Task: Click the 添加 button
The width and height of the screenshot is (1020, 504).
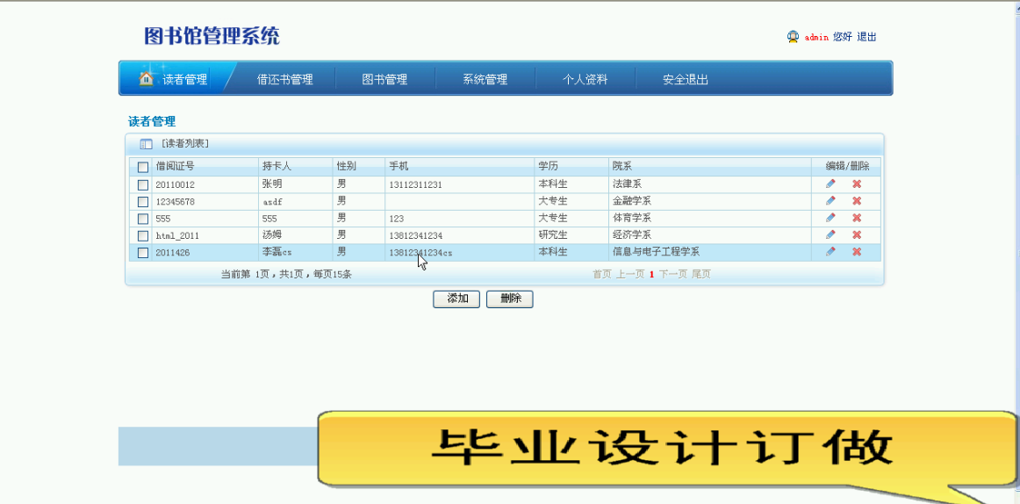Action: click(x=456, y=299)
